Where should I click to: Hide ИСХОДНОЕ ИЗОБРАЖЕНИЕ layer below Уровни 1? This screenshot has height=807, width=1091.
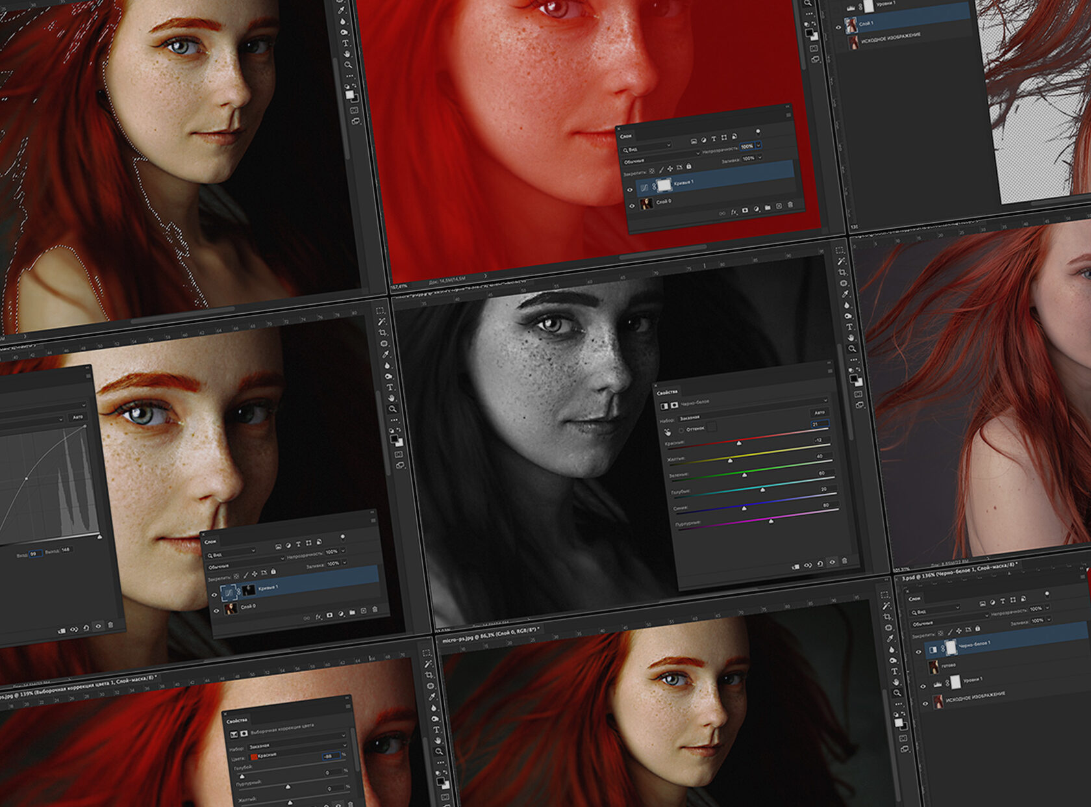pyautogui.click(x=926, y=703)
